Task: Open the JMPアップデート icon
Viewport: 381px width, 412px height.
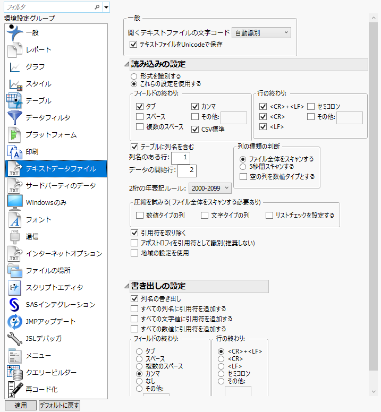Action: pyautogui.click(x=15, y=322)
